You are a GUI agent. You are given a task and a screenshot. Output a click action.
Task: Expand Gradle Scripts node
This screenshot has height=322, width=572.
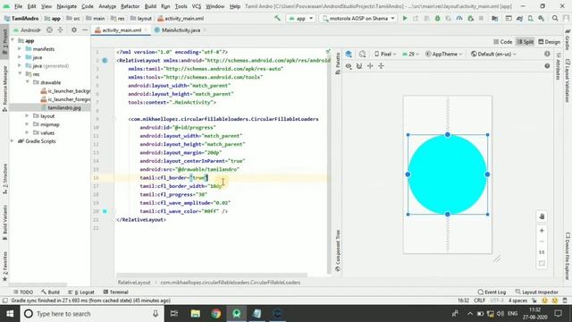click(13, 141)
